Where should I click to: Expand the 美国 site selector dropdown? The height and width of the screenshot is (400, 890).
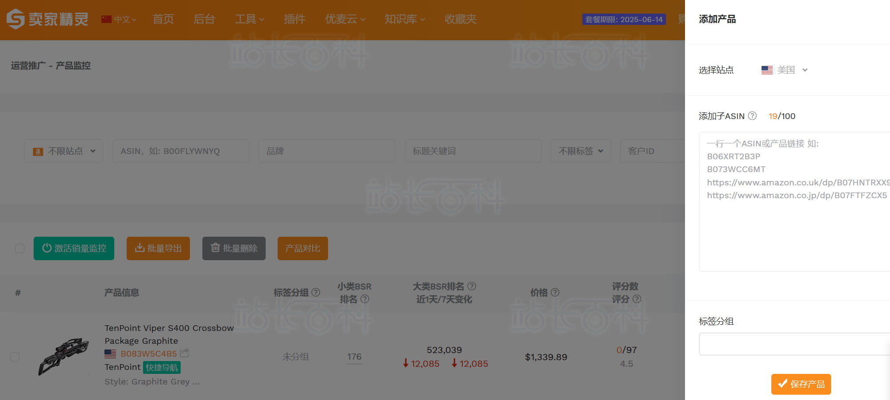click(805, 69)
